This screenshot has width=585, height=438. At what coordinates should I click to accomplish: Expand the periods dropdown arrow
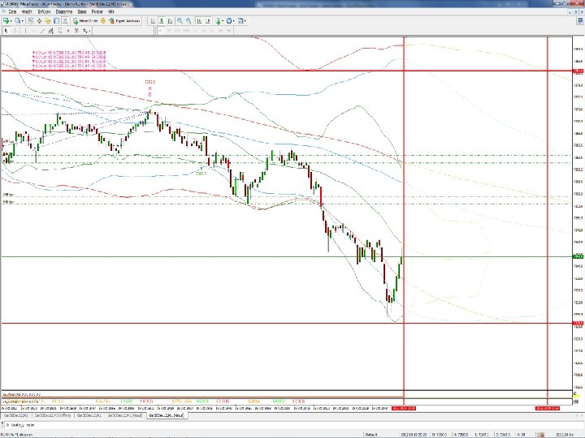[233, 21]
